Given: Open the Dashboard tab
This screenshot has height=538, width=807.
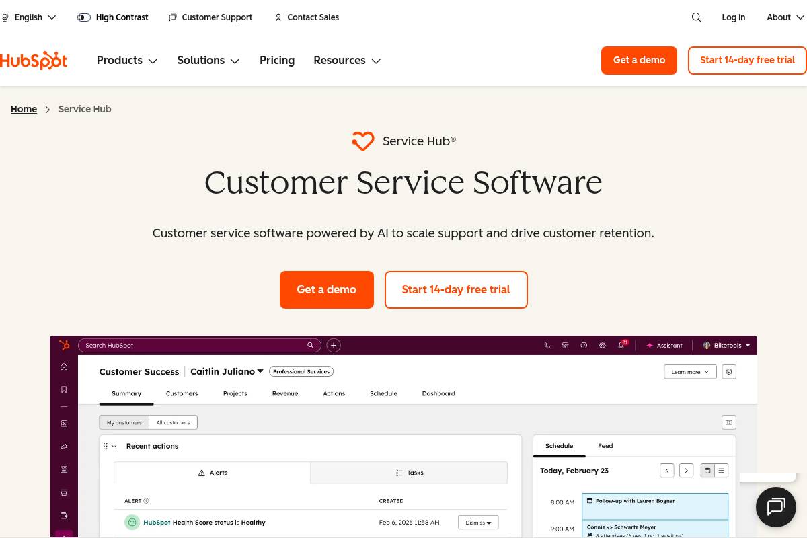Looking at the screenshot, I should tap(438, 393).
